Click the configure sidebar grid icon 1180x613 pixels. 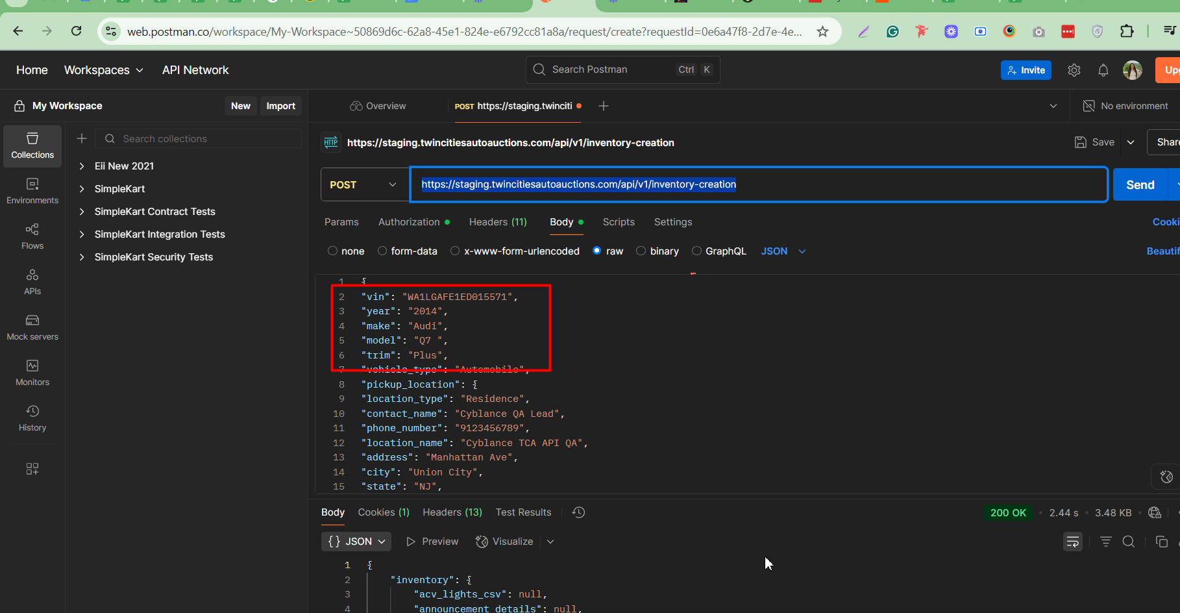click(x=32, y=469)
